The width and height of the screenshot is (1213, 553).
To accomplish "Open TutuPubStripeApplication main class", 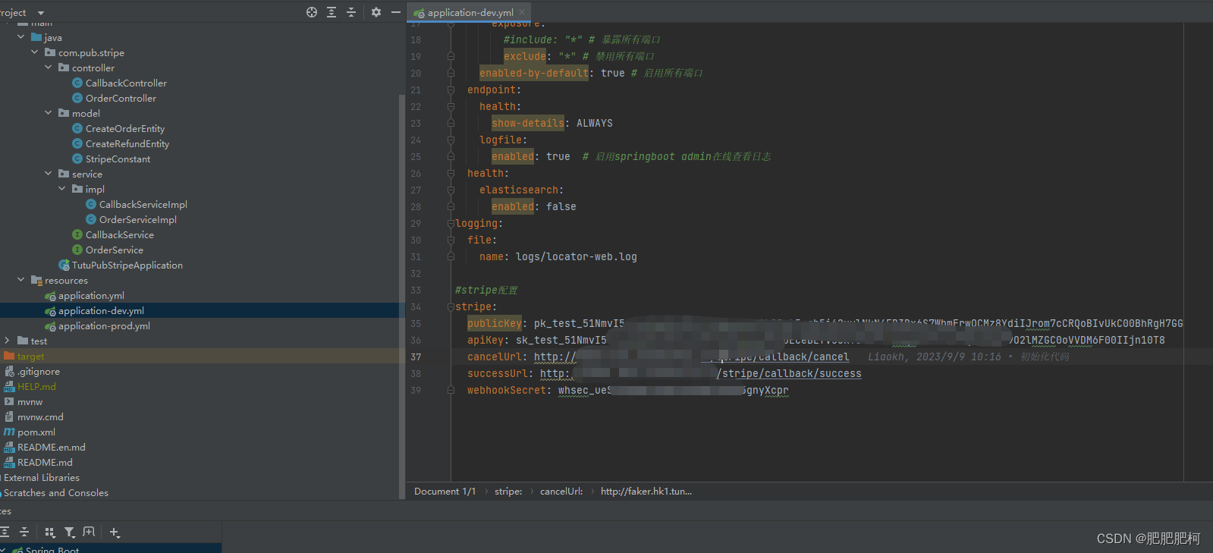I will (127, 265).
